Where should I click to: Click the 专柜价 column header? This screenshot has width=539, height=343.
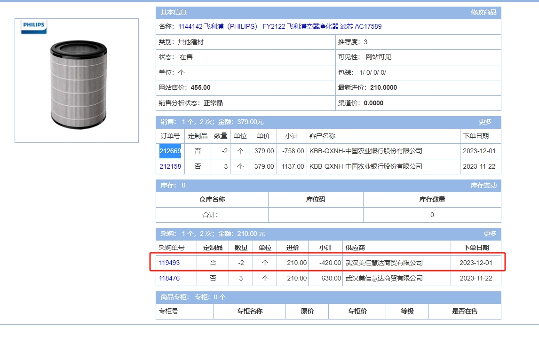pyautogui.click(x=357, y=311)
